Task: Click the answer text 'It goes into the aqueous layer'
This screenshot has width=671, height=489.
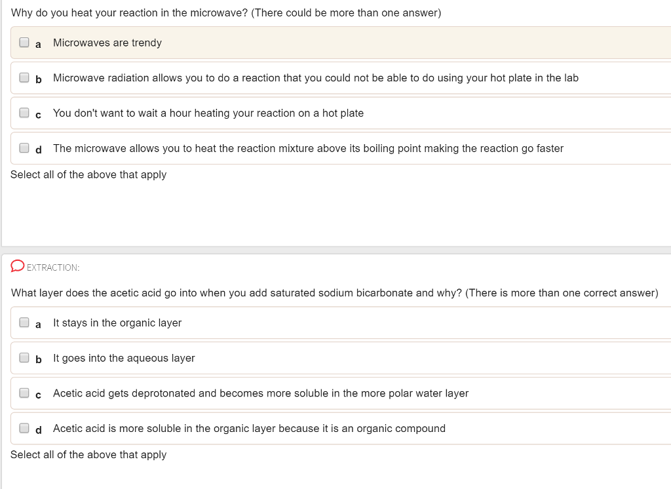Action: (x=124, y=359)
